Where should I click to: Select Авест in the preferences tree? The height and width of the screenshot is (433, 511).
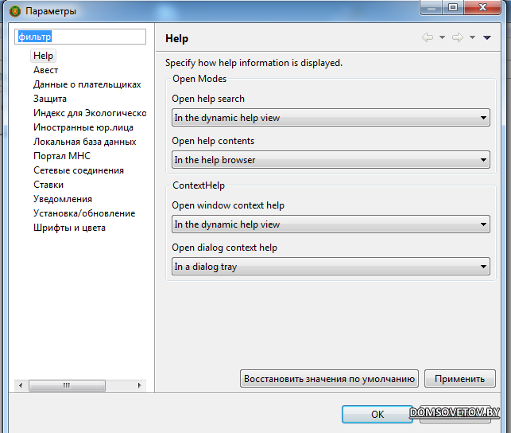(x=45, y=70)
